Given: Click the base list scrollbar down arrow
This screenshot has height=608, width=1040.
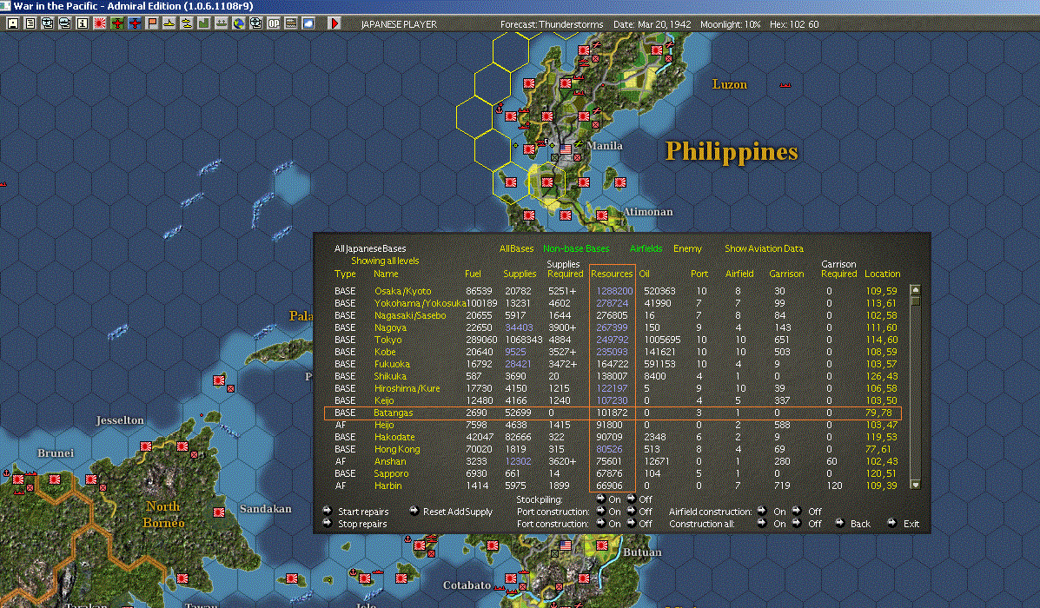Looking at the screenshot, I should (915, 485).
